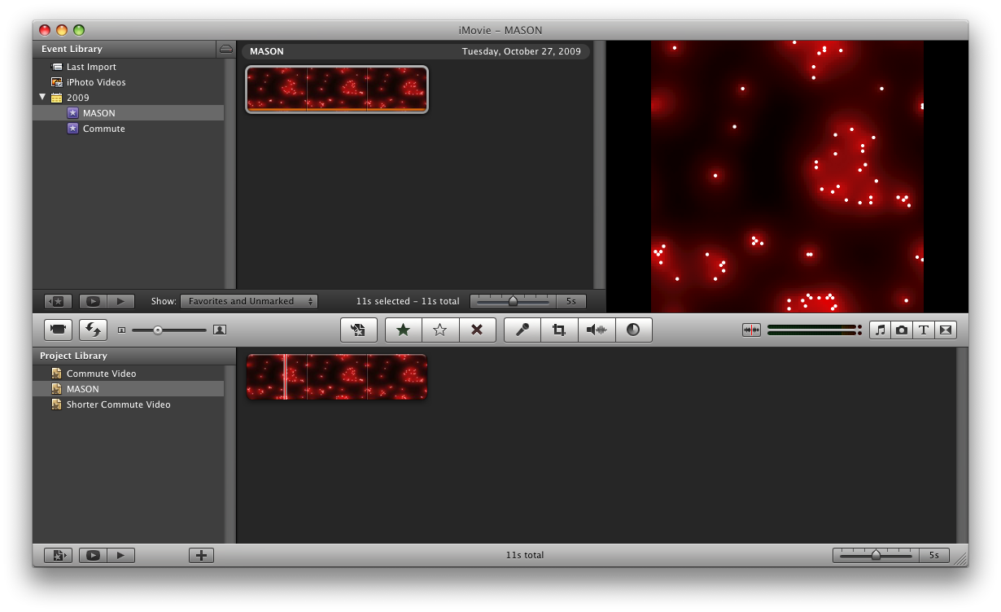Open the voiceover microphone tool
The image size is (1001, 612).
point(522,330)
